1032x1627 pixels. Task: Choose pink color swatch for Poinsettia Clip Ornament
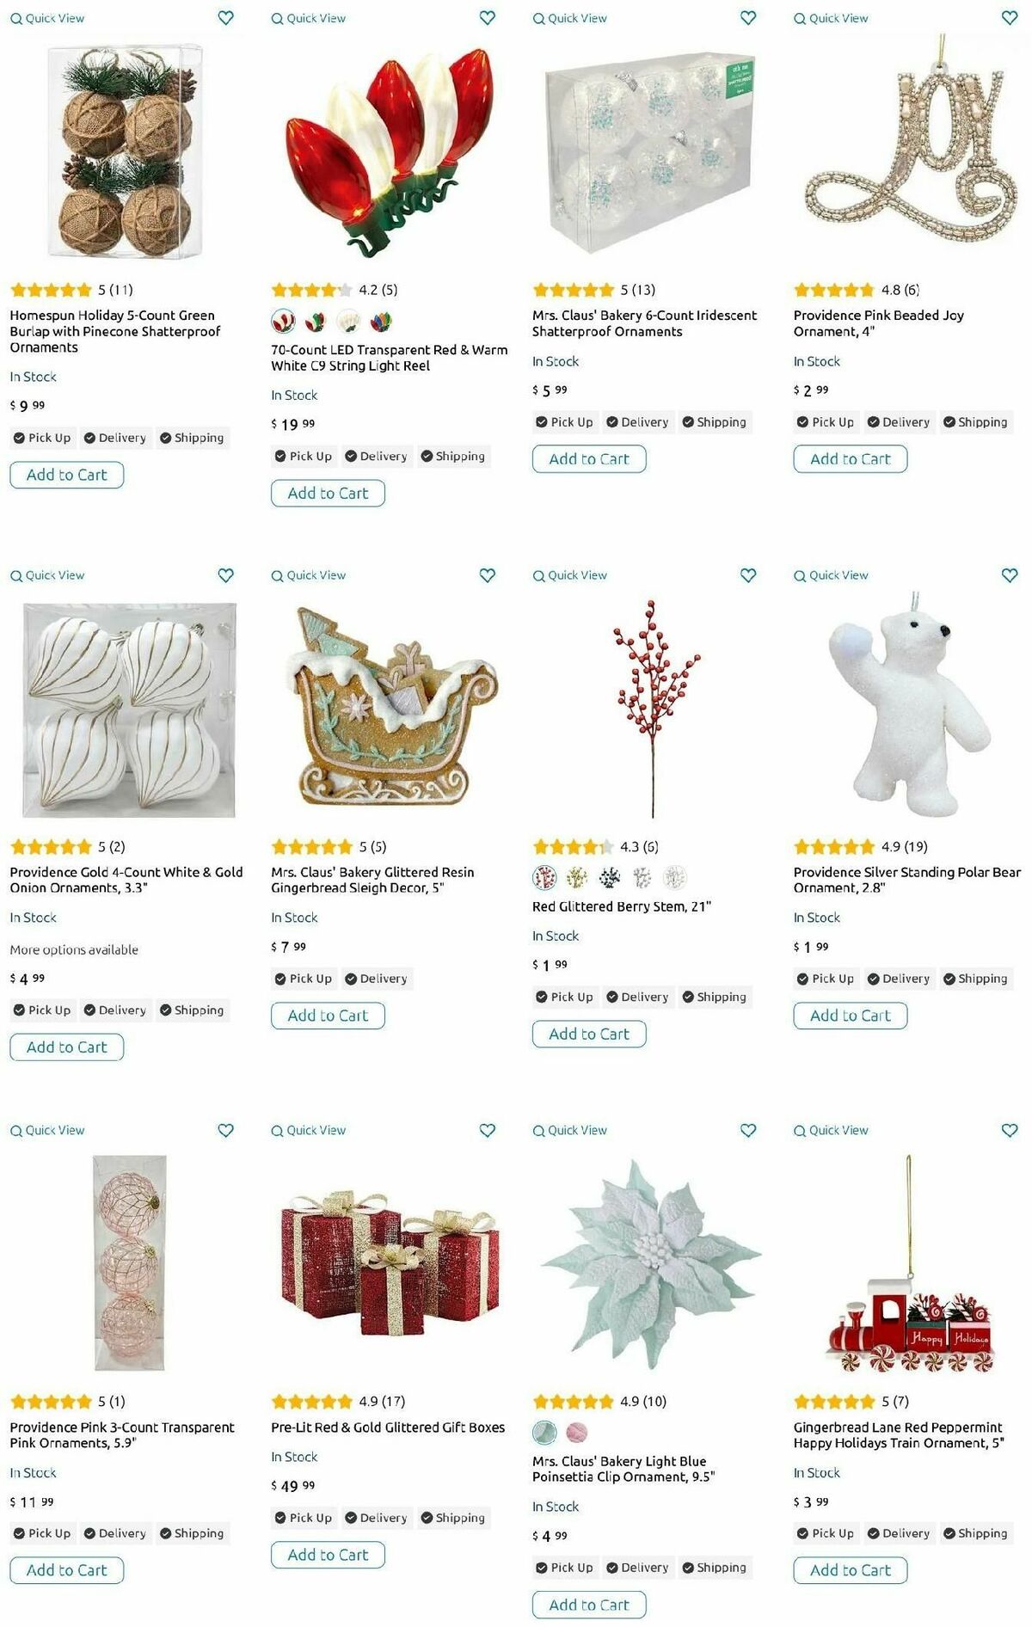pos(577,1433)
